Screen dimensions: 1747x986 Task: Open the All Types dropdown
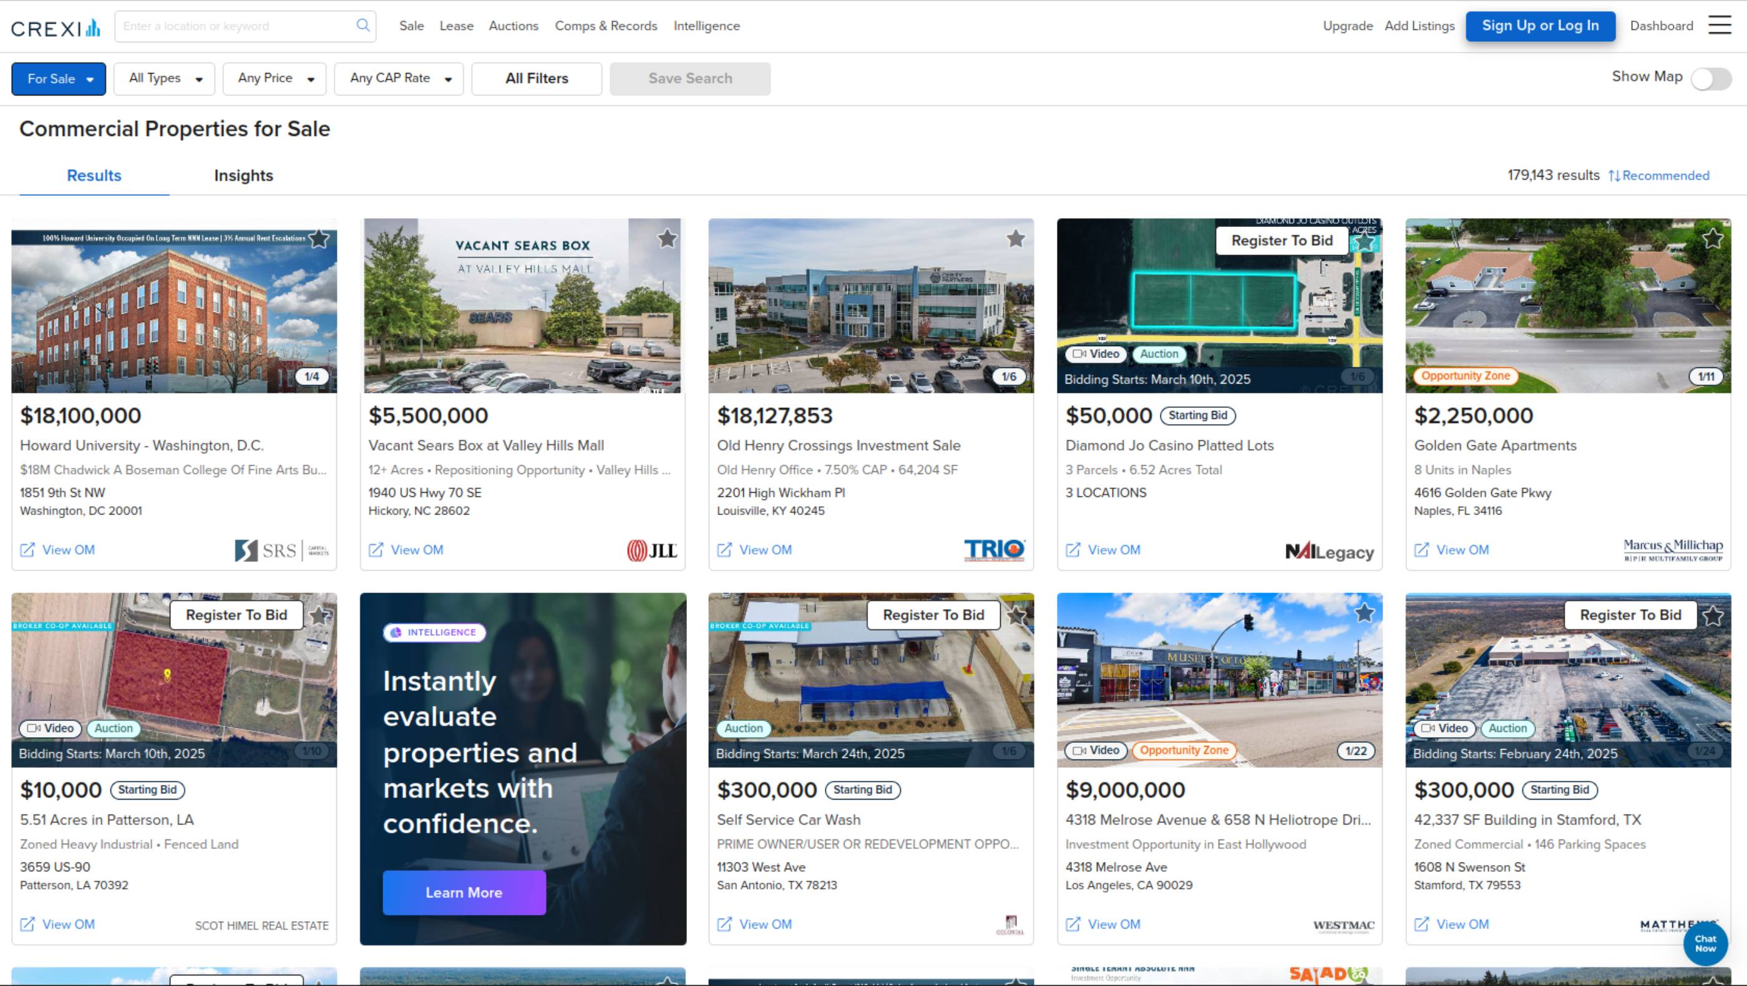(x=164, y=79)
